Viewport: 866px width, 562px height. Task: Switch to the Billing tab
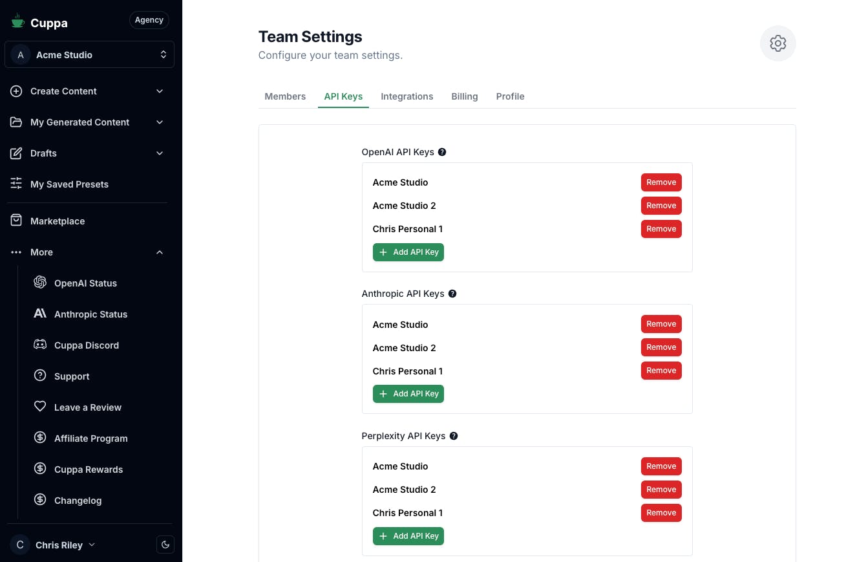[464, 96]
